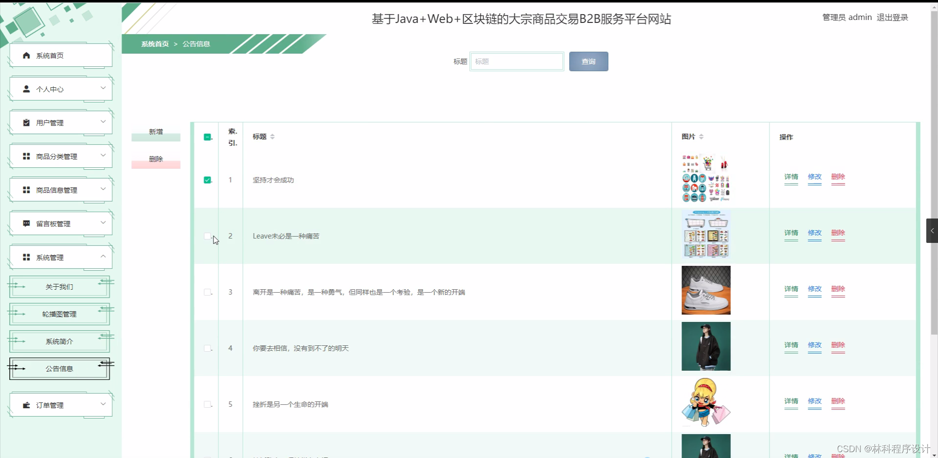This screenshot has height=458, width=938.
Task: Expand the 商品信息管理 menu chevron
Action: click(x=103, y=189)
